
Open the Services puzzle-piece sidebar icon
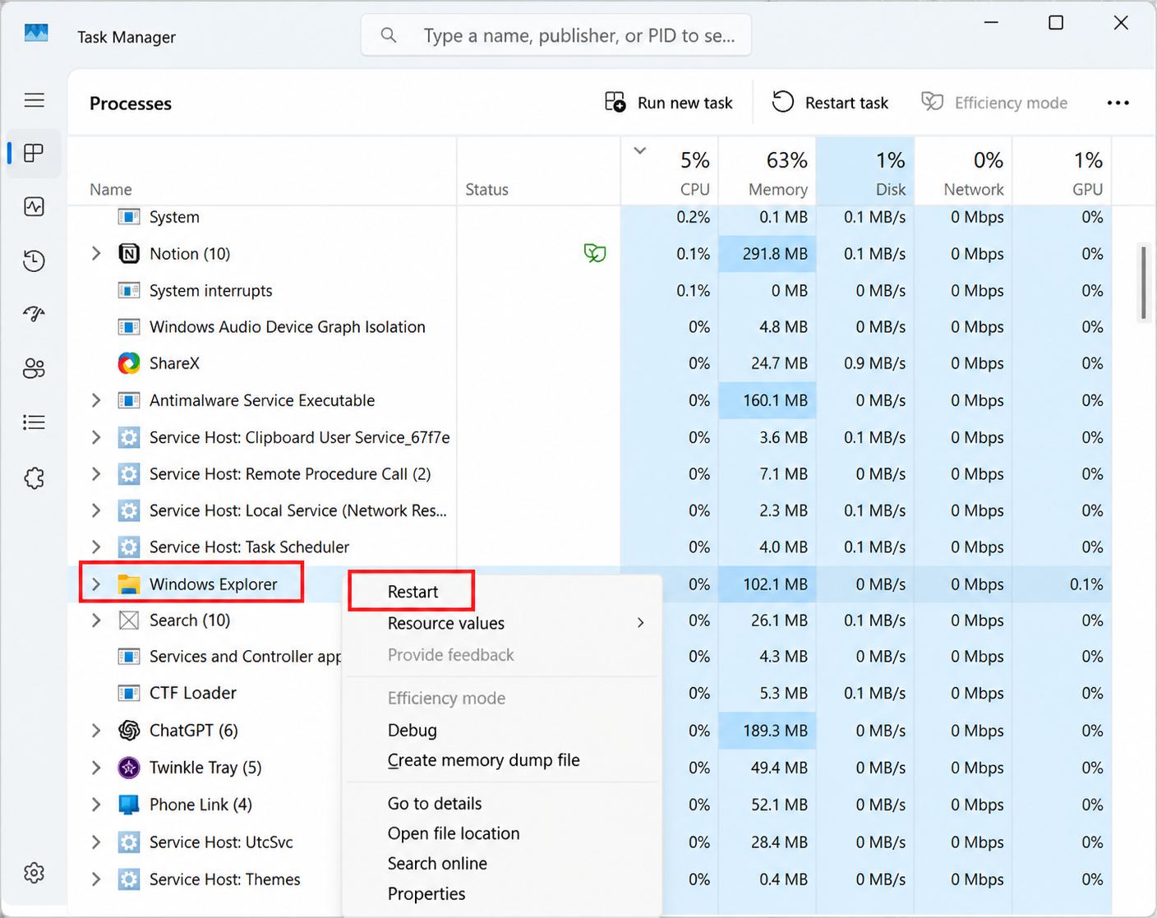coord(35,477)
